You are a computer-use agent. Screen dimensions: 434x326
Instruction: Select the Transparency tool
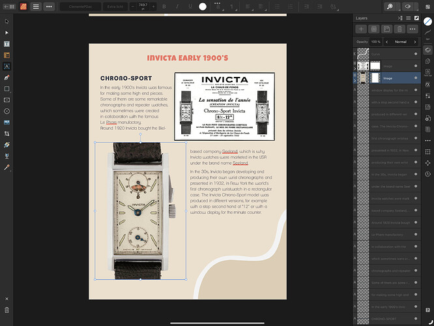7,156
